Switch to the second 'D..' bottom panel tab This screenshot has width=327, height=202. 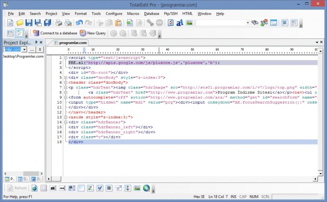click(x=23, y=179)
